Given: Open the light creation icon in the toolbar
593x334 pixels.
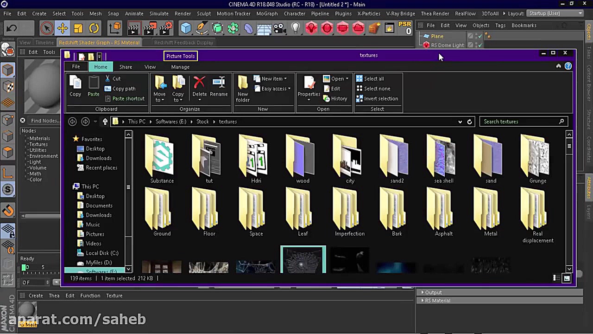Looking at the screenshot, I should (x=295, y=28).
